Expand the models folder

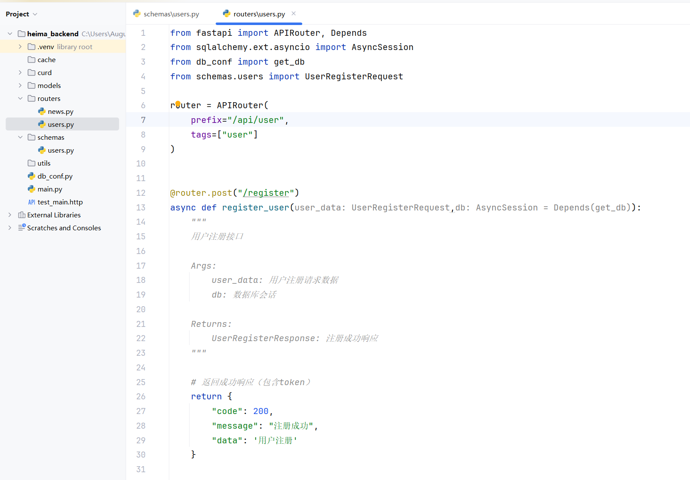click(x=20, y=85)
